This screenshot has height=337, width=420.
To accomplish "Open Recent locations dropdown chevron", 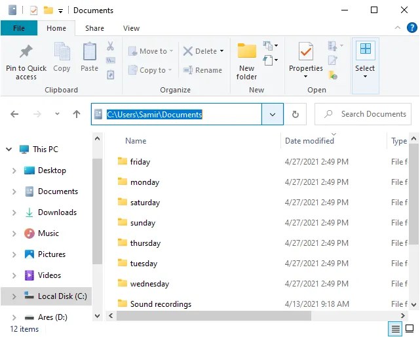I will [x=57, y=113].
